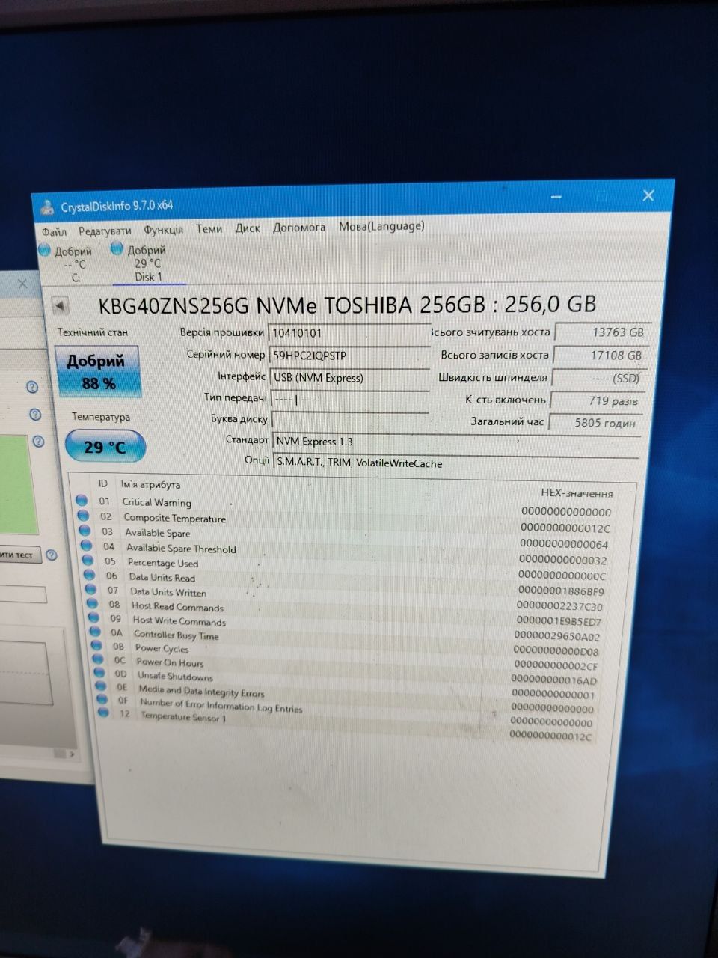Close the background window on left
Image resolution: width=718 pixels, height=958 pixels.
coord(22,284)
